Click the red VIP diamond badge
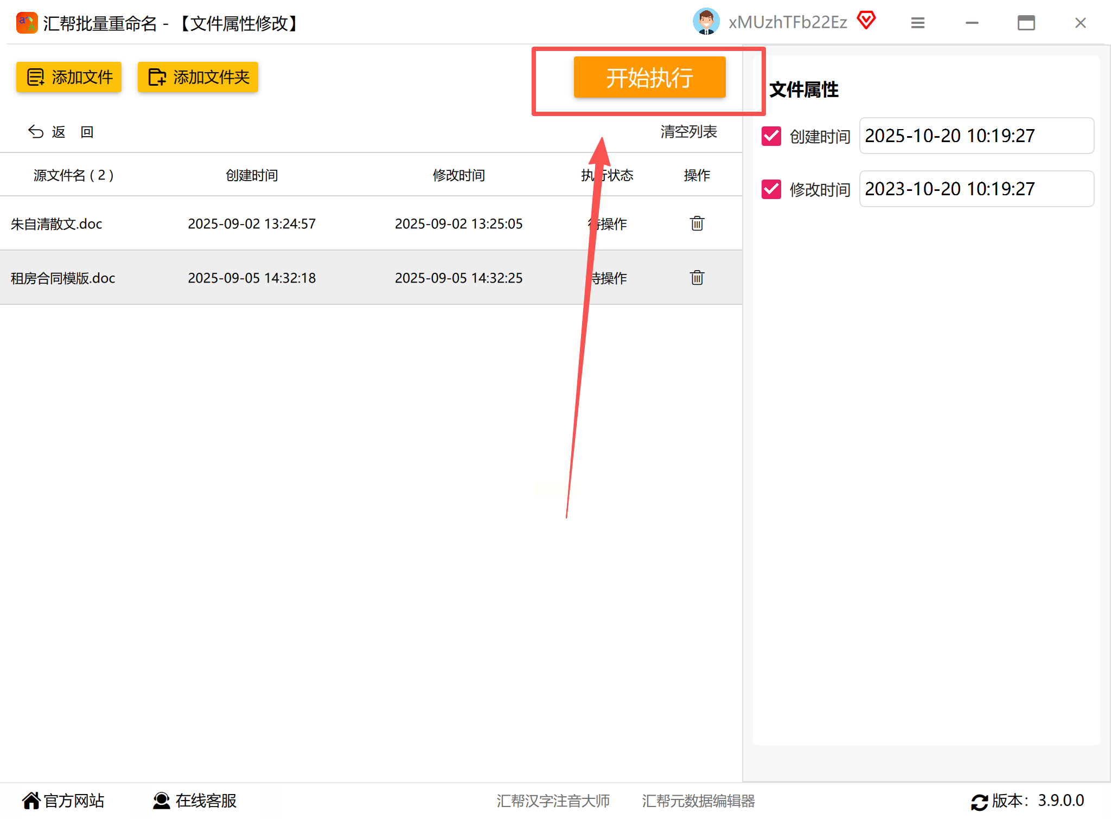 point(866,21)
